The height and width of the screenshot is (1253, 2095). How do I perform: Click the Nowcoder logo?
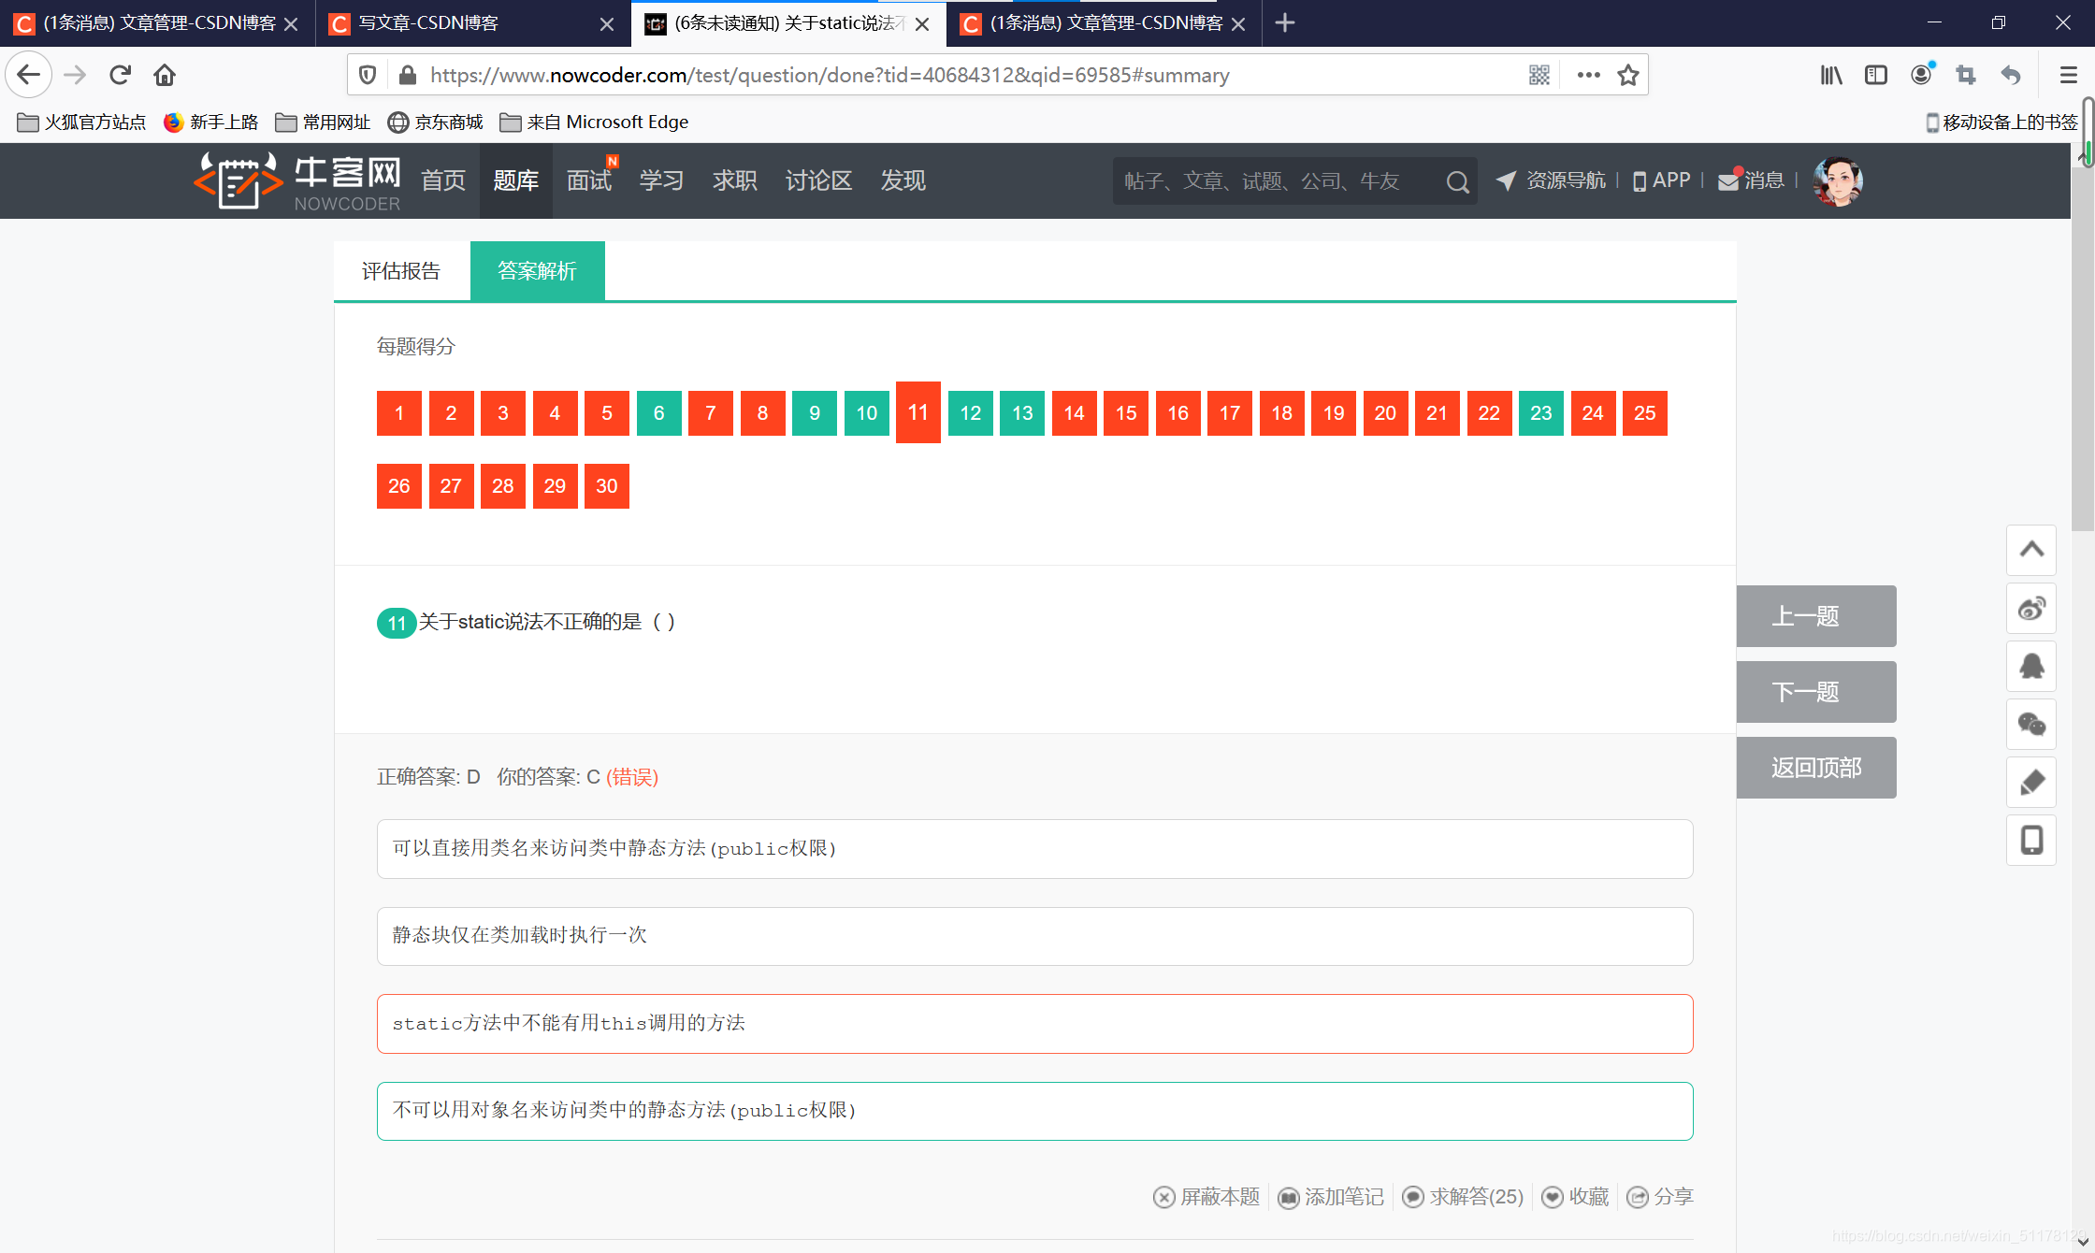click(x=297, y=181)
